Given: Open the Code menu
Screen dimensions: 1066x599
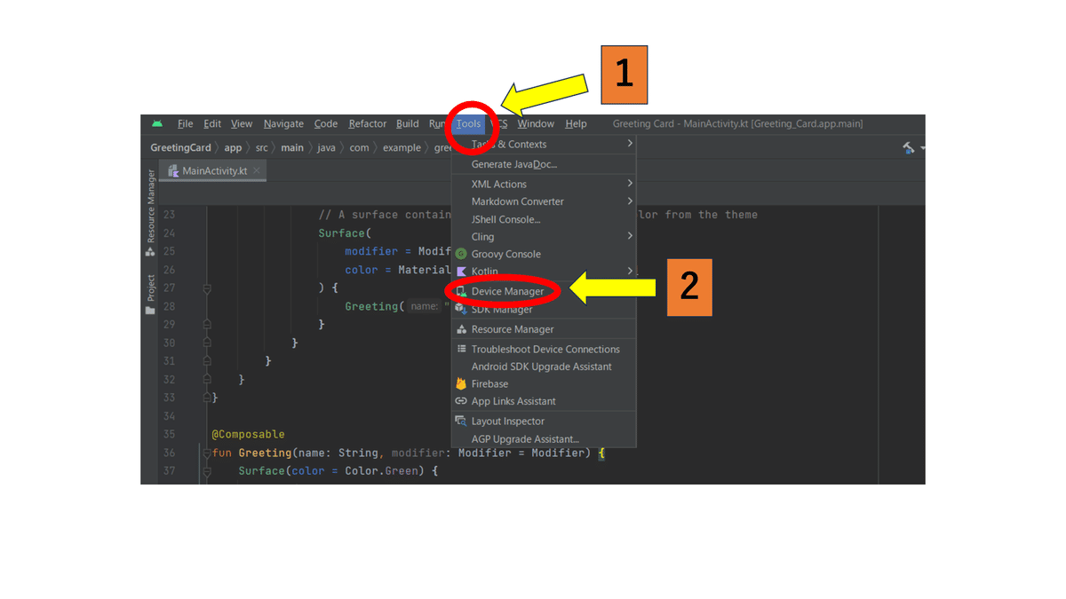Looking at the screenshot, I should tap(326, 124).
